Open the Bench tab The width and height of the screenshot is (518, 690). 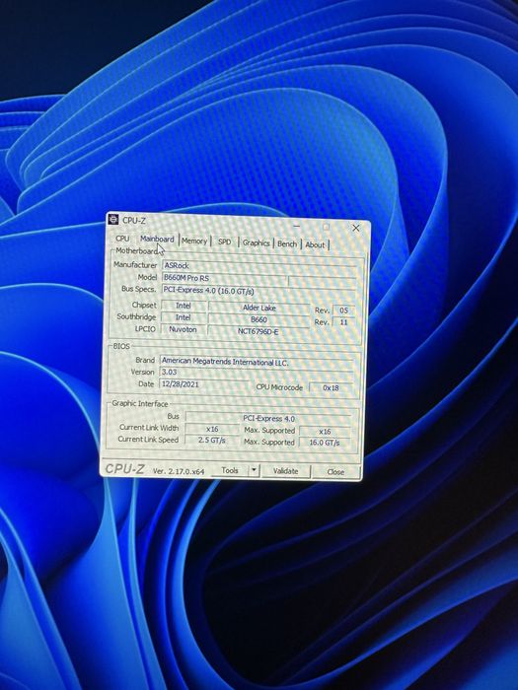click(x=287, y=243)
